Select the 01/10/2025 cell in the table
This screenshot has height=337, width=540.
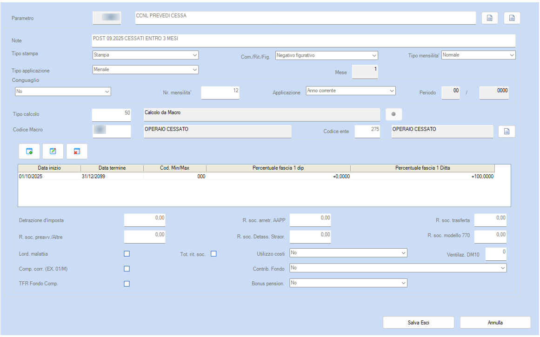click(49, 176)
